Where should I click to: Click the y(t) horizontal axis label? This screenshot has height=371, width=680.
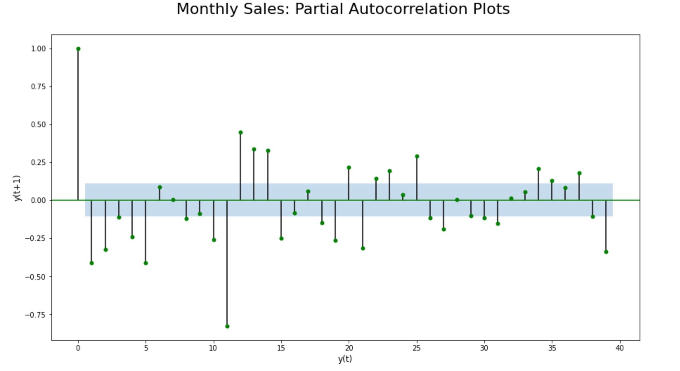tap(345, 359)
